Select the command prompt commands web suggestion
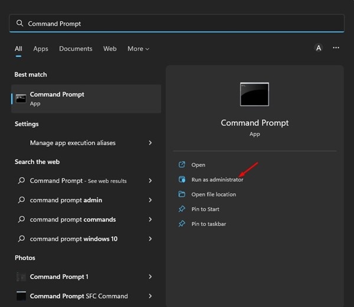The width and height of the screenshot is (354, 307). [73, 220]
